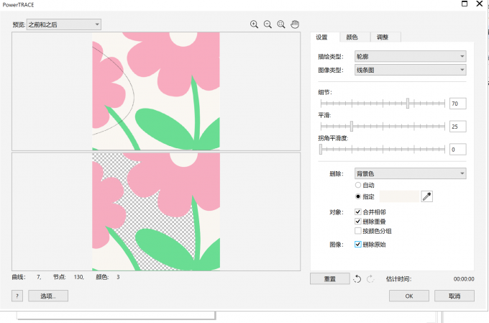Enable the 按颜色分组 checkbox

point(358,231)
